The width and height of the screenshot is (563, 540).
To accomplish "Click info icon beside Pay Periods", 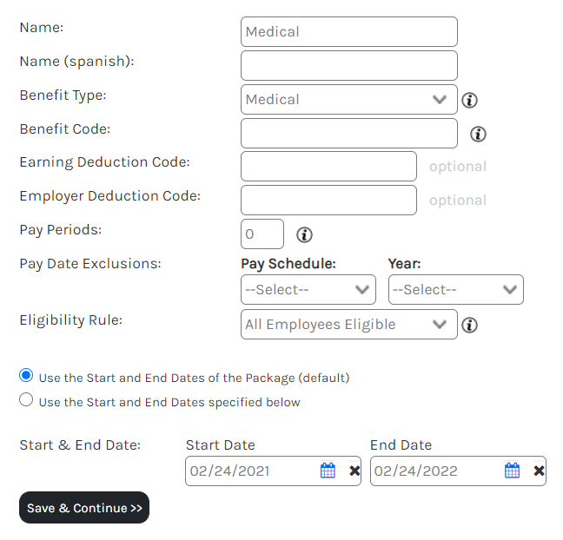I will point(305,234).
